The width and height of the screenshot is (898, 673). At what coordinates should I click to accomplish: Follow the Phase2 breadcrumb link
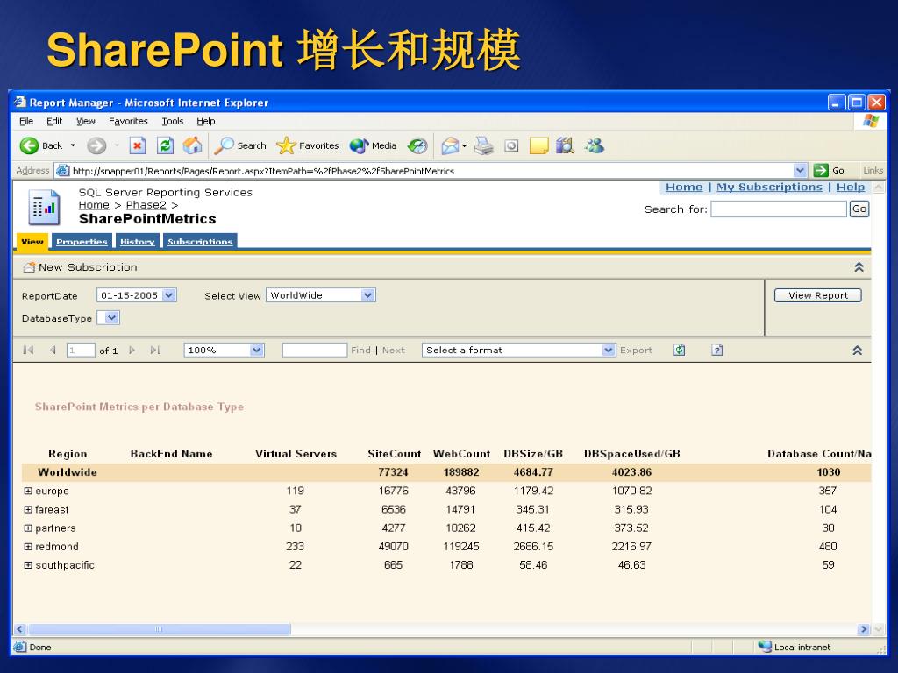pyautogui.click(x=146, y=205)
